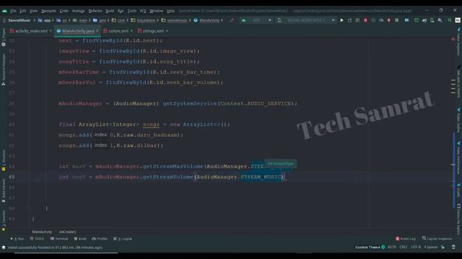Open the Logcat tool window button

coord(123,239)
